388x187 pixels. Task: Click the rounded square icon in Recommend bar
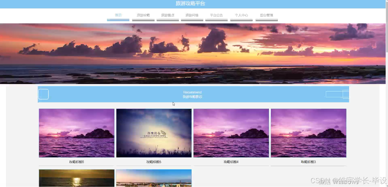tap(44, 94)
